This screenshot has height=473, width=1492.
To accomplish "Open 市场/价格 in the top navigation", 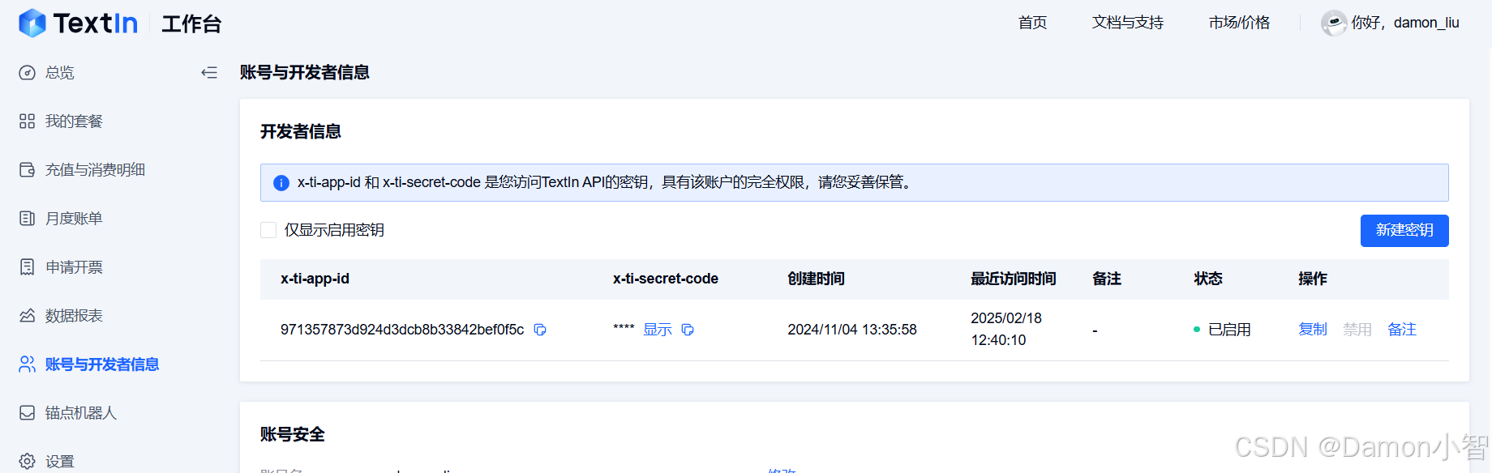I will [x=1239, y=23].
